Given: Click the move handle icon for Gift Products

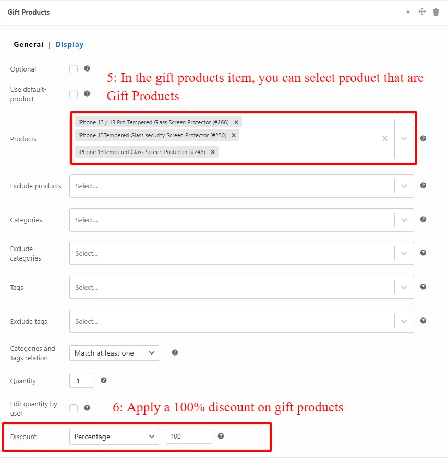Looking at the screenshot, I should [x=421, y=11].
